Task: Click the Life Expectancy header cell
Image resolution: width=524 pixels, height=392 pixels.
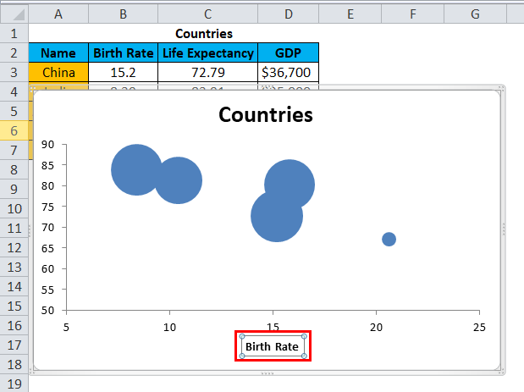Action: [208, 52]
